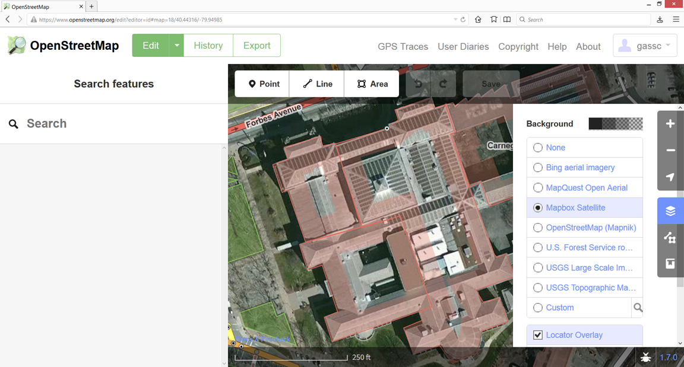Zoom in with the plus map control
Image resolution: width=684 pixels, height=367 pixels.
(670, 124)
